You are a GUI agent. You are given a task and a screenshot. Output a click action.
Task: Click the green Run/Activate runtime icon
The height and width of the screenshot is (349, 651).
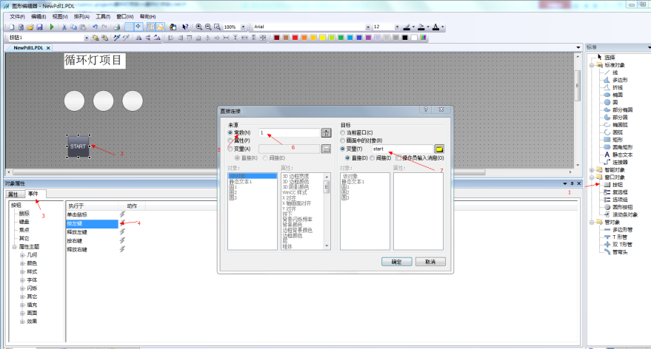pos(51,27)
